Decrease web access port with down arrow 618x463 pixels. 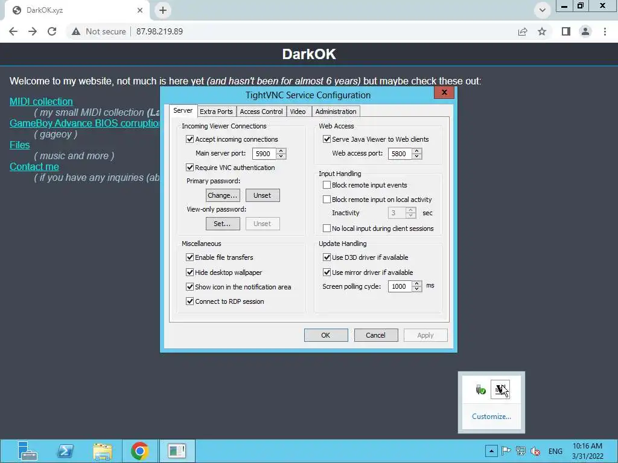click(x=417, y=156)
